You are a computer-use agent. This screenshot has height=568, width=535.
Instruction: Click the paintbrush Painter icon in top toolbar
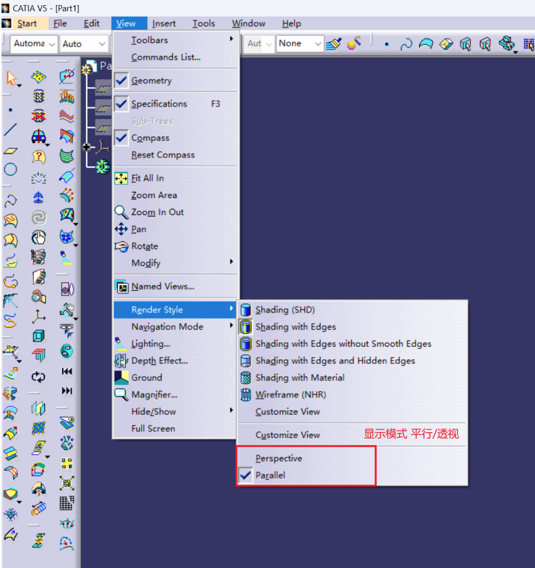(334, 44)
